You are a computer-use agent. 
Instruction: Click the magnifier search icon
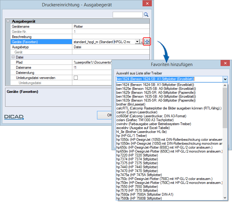click(146, 14)
